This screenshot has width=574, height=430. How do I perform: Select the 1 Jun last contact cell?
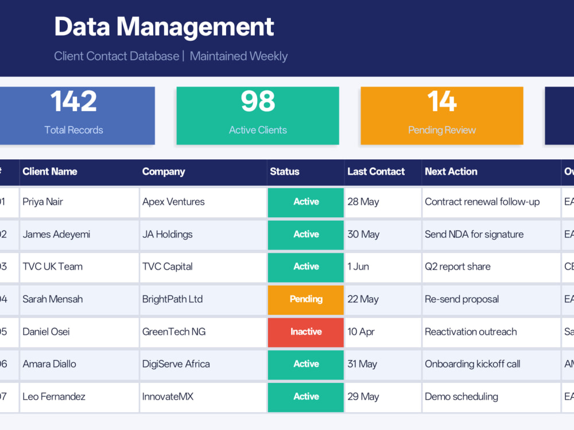click(383, 267)
